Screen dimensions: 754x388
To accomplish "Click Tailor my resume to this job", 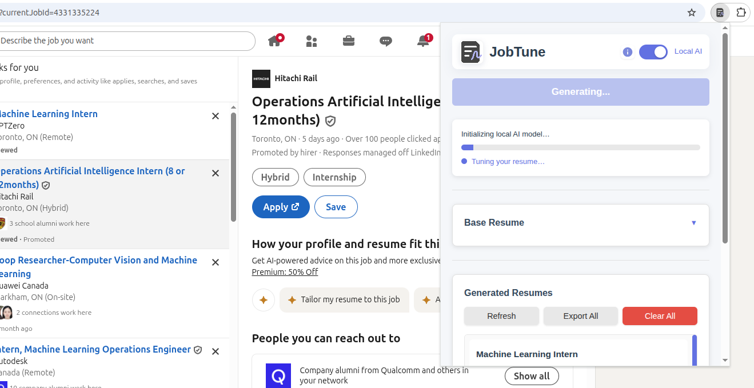I will pyautogui.click(x=344, y=300).
